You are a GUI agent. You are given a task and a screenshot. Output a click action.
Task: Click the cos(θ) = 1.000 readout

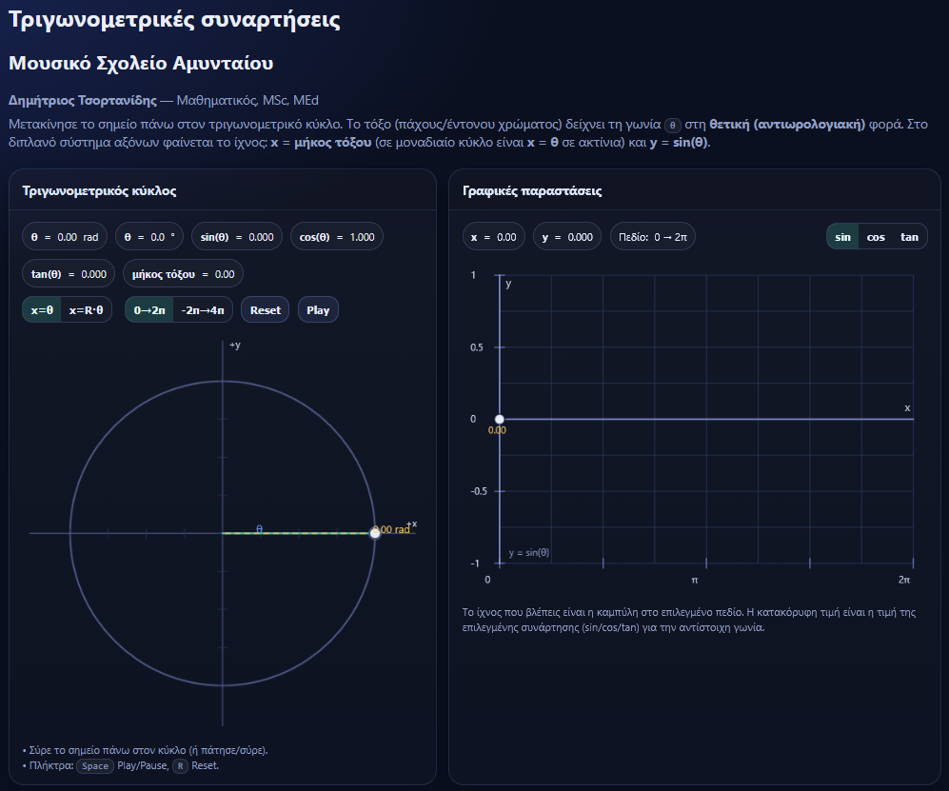click(337, 237)
